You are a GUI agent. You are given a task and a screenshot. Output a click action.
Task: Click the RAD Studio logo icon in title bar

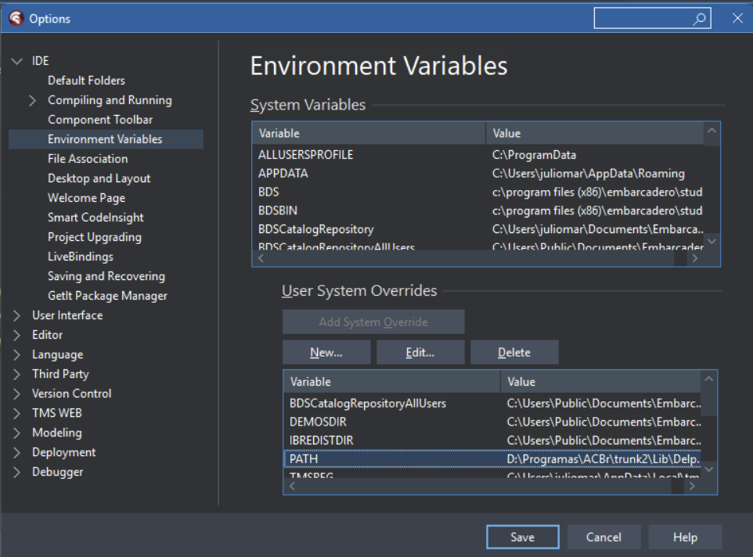click(x=16, y=18)
